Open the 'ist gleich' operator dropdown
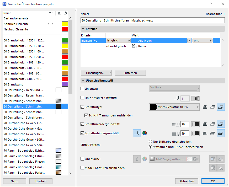Screen dimensions: 229x187 [x=118, y=41]
